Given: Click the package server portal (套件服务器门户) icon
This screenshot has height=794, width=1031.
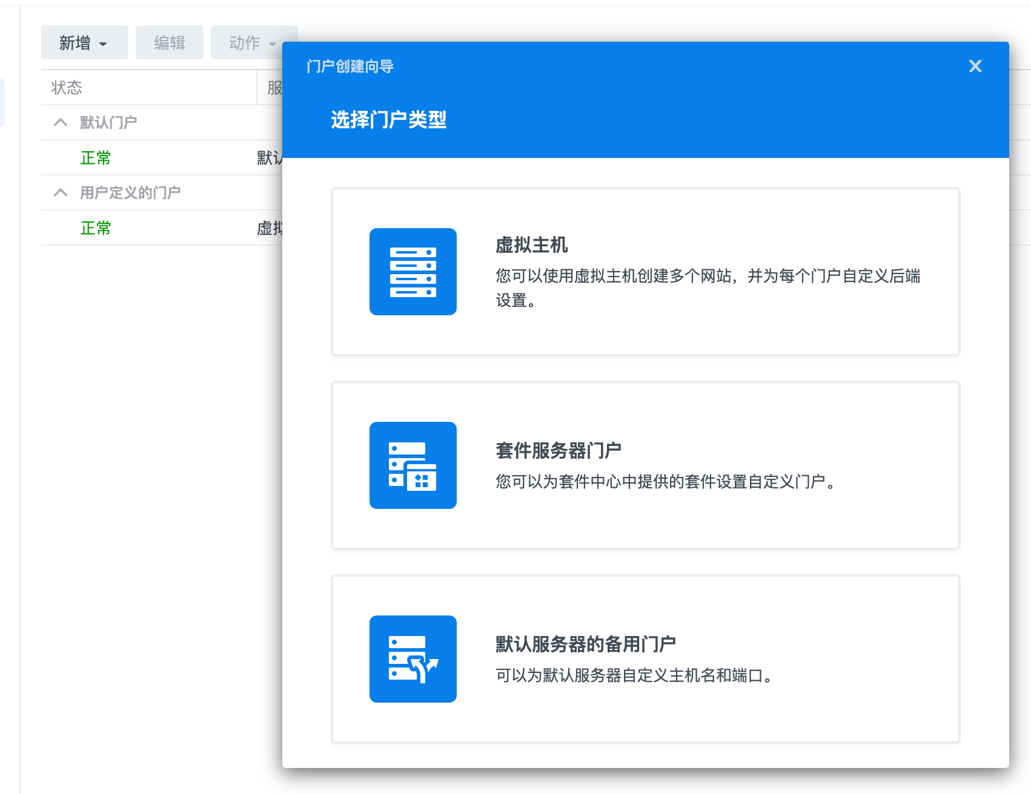Looking at the screenshot, I should 413,465.
